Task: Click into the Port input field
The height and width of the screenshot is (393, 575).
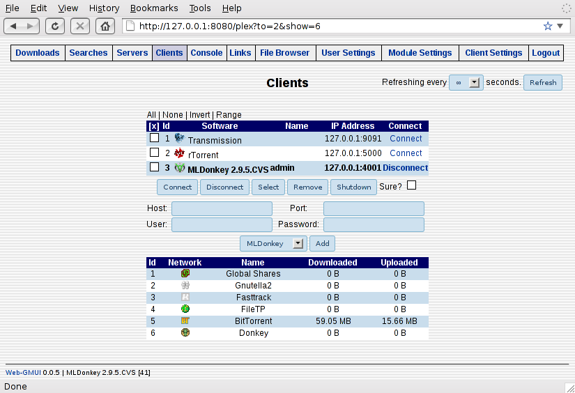Action: click(374, 208)
